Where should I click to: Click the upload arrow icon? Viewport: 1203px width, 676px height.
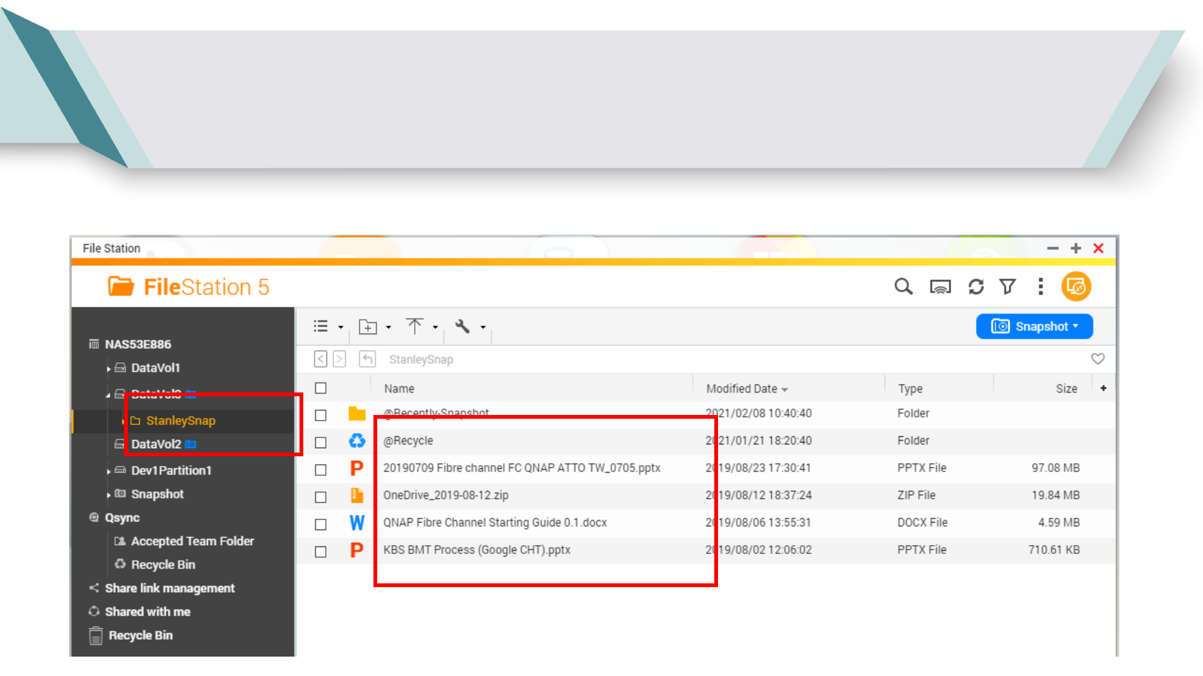tap(414, 325)
